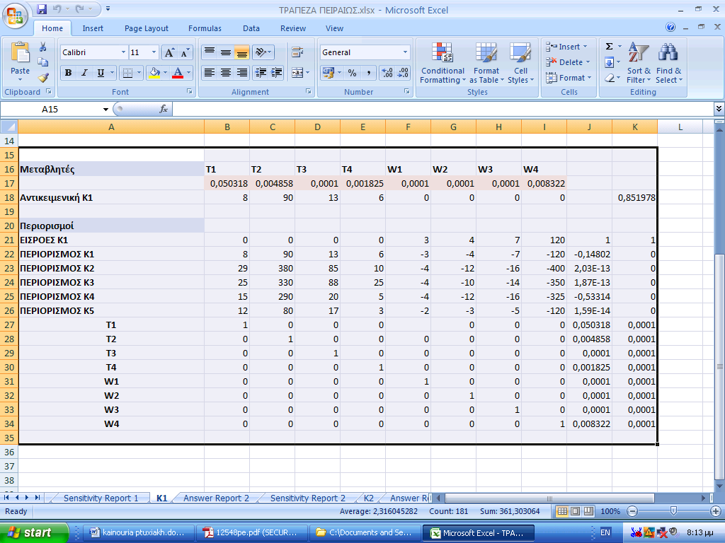
Task: Adjust the zoom slider handle
Action: (x=673, y=510)
